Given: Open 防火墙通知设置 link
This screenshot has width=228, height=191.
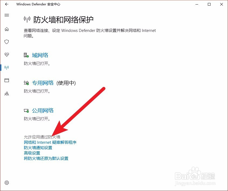Looking at the screenshot, I should point(38,148).
